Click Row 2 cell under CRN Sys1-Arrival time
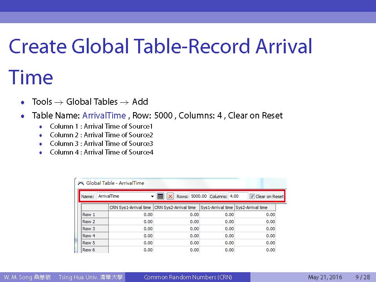The image size is (376, 282). (131, 222)
